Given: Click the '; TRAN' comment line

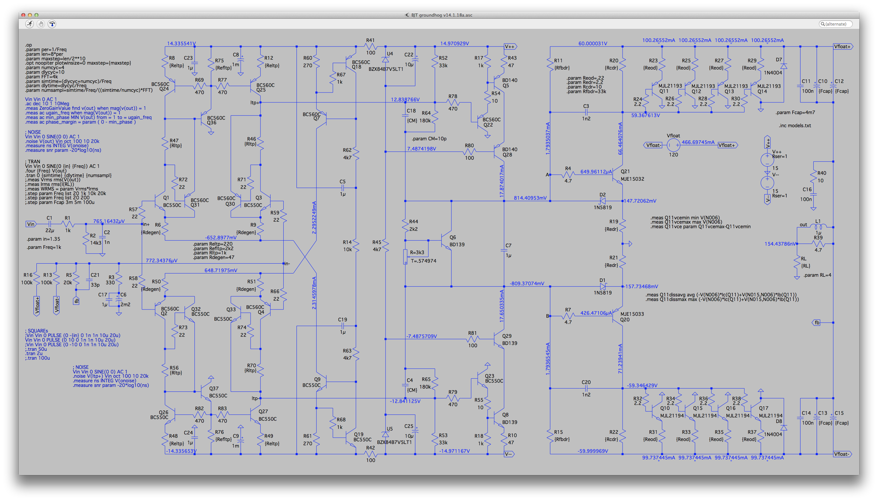Looking at the screenshot, I should [x=33, y=161].
